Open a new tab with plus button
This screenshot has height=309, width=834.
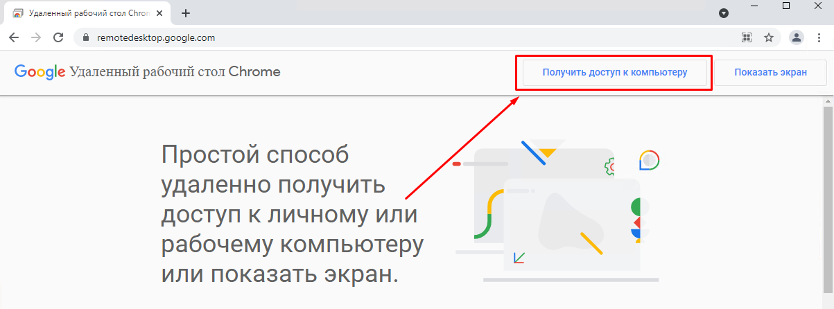tap(186, 13)
